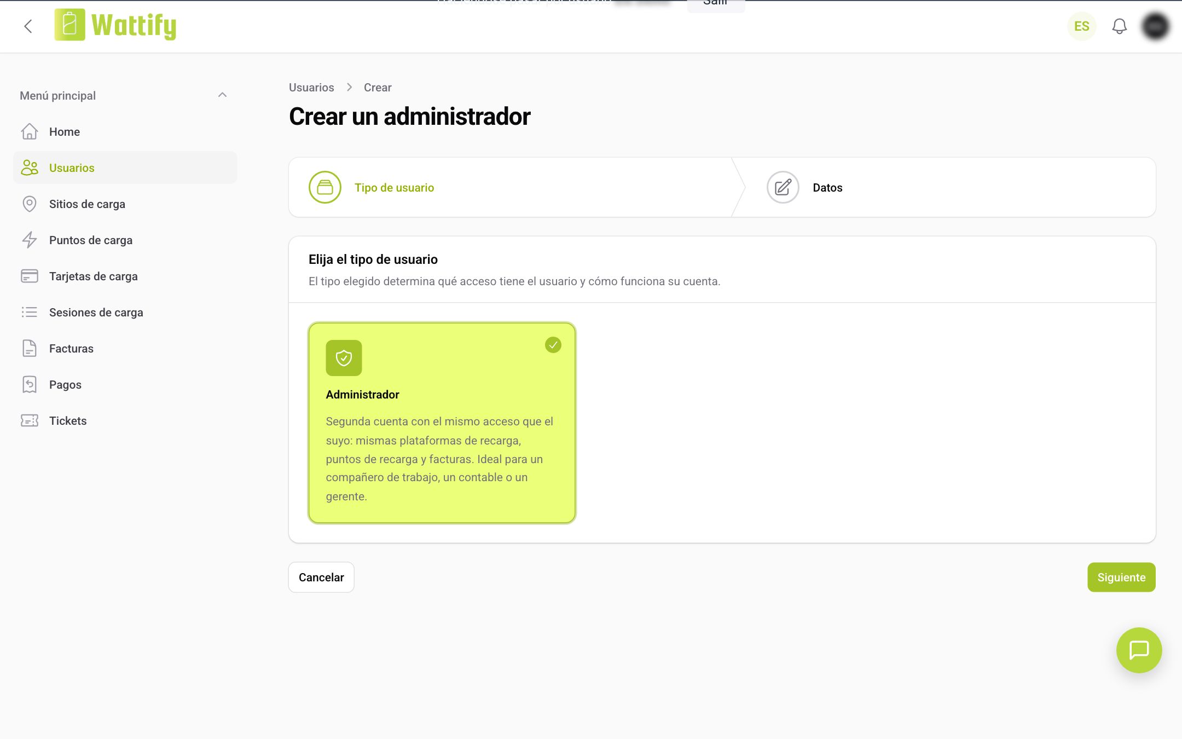Click the Elija el tipo de usuario heading
Image resolution: width=1182 pixels, height=739 pixels.
click(373, 259)
